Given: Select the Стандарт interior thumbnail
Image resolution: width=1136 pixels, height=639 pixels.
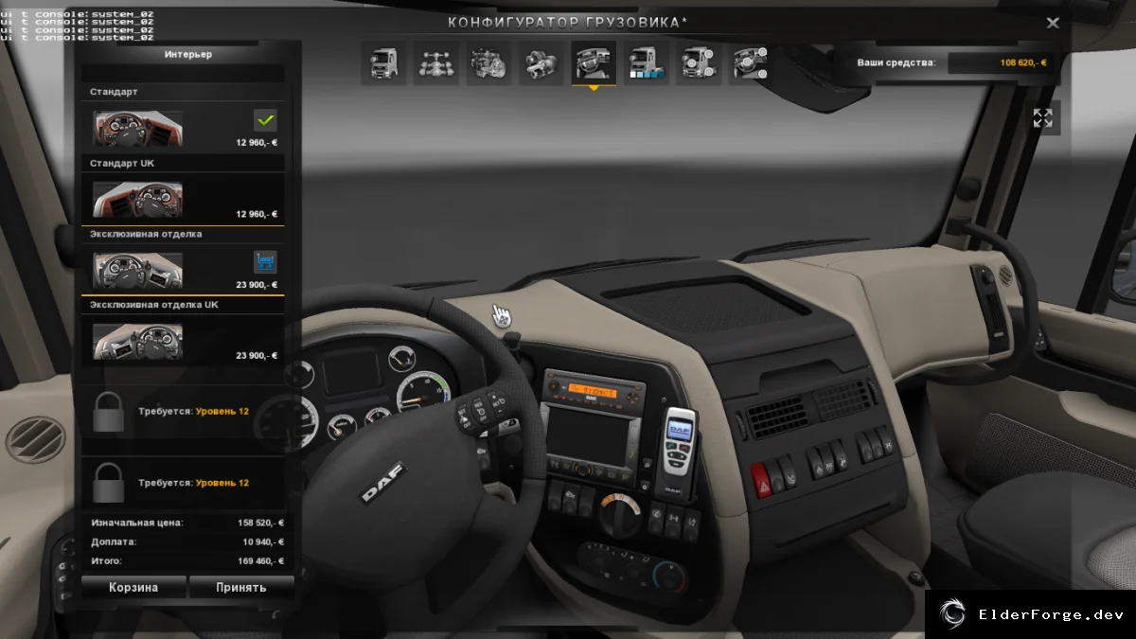Looking at the screenshot, I should pyautogui.click(x=138, y=129).
